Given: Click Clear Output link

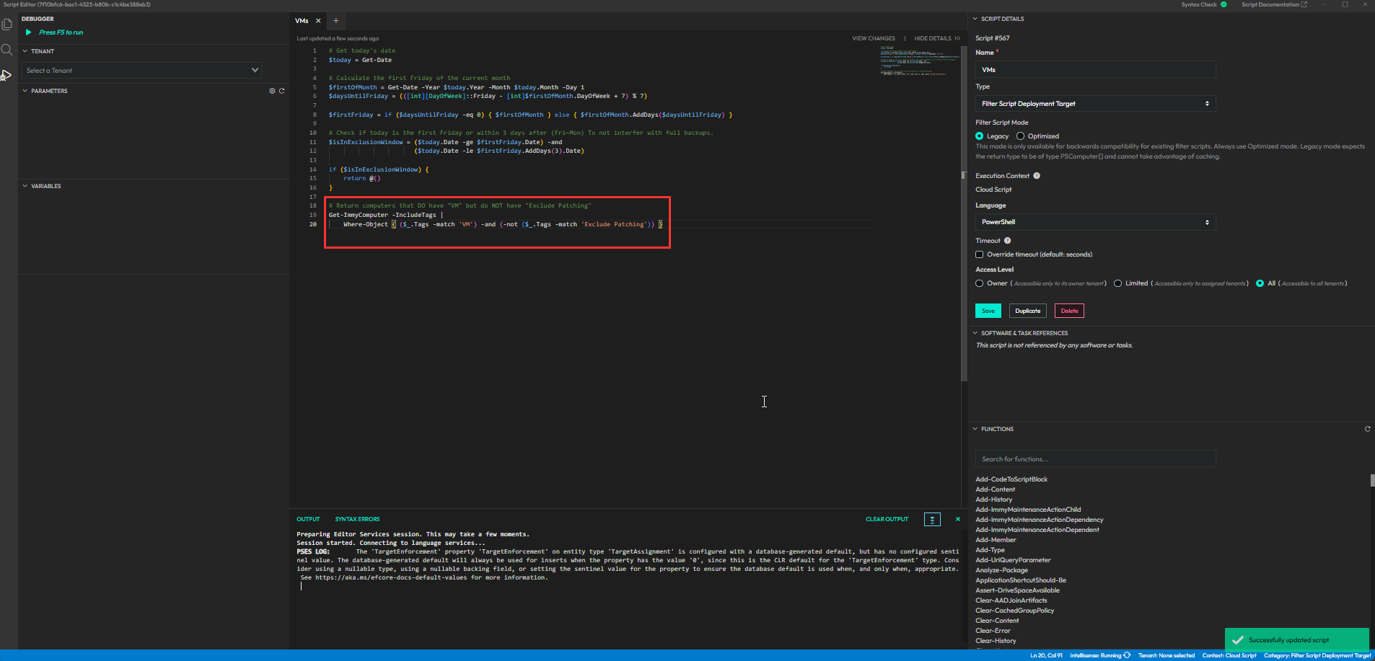Looking at the screenshot, I should [887, 520].
